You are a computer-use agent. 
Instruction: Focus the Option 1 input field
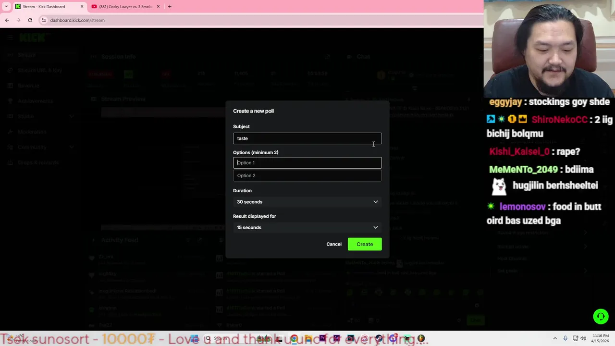tap(307, 162)
